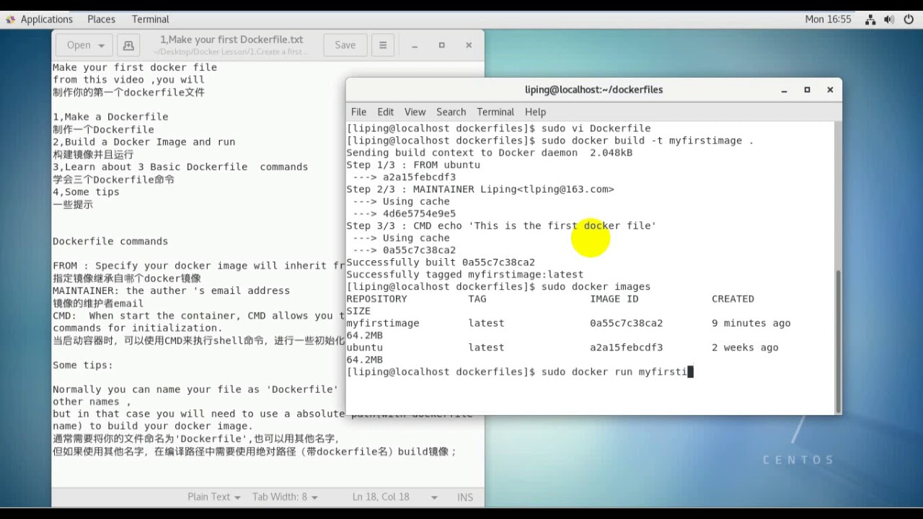923x519 pixels.
Task: Click the volume speaker icon
Action: pyautogui.click(x=889, y=19)
